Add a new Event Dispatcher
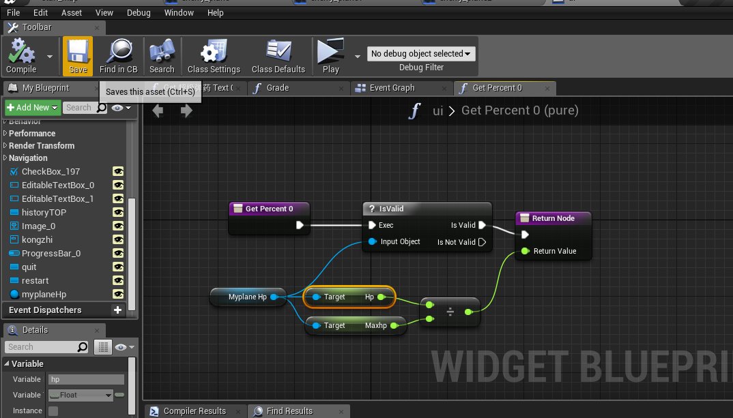The image size is (733, 418). pos(118,310)
